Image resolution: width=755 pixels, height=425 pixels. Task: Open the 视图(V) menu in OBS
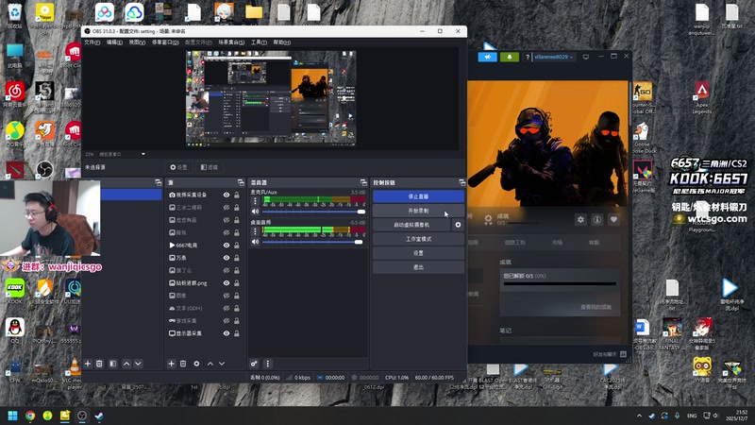click(137, 42)
